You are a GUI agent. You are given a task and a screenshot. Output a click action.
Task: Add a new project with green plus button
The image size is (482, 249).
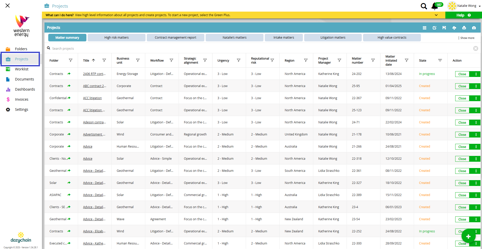click(x=468, y=236)
